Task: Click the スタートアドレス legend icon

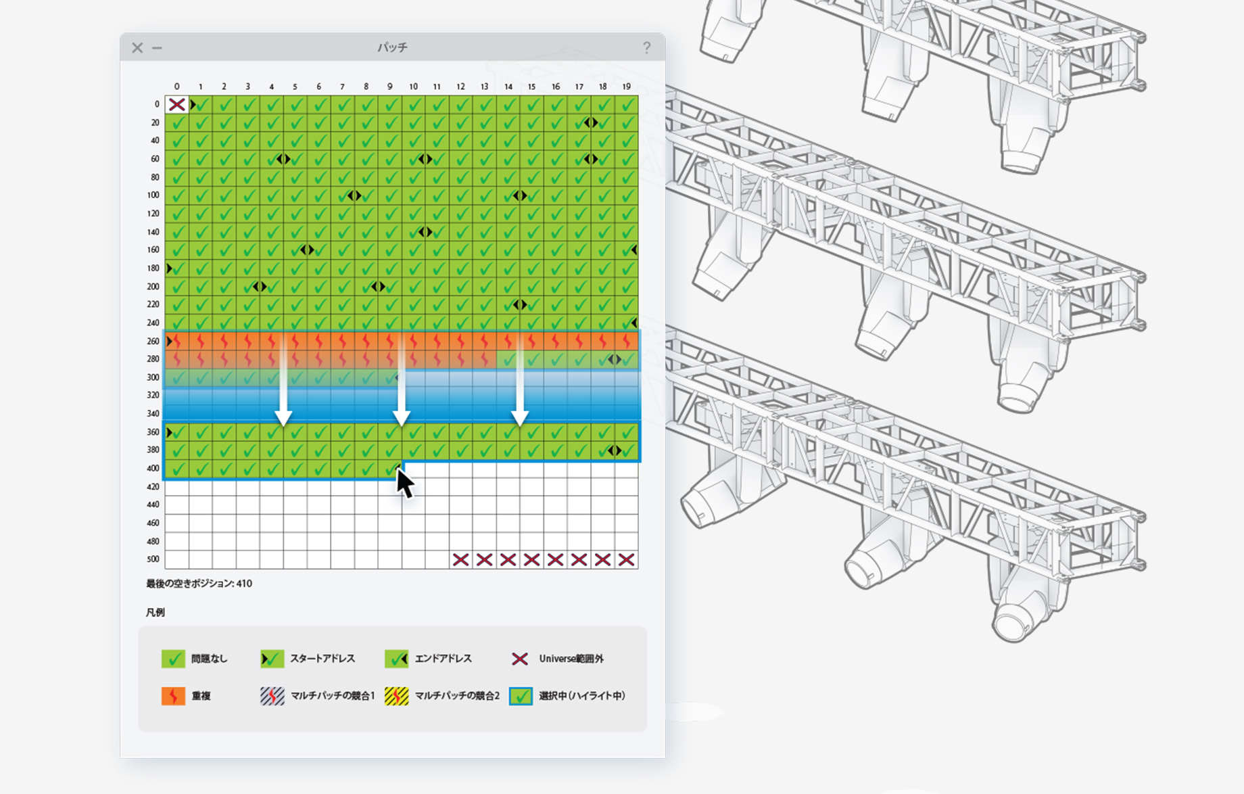Action: [272, 659]
